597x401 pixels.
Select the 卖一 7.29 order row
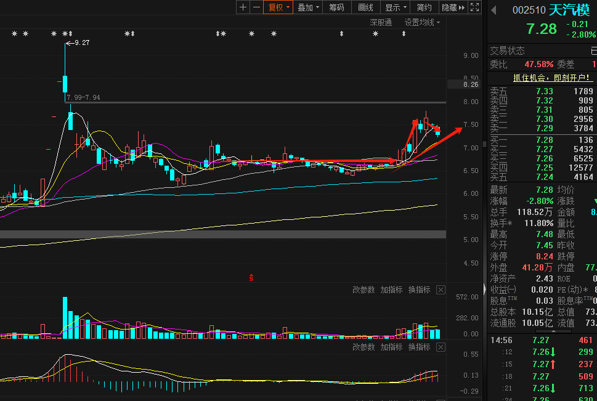(542, 128)
